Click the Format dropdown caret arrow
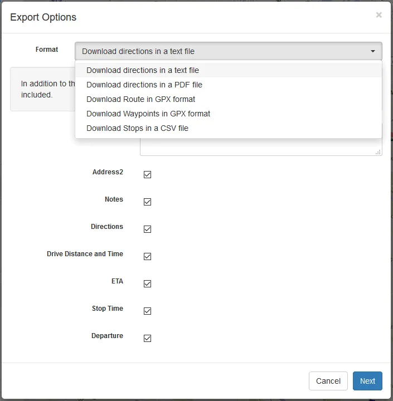The image size is (393, 401). (x=373, y=51)
